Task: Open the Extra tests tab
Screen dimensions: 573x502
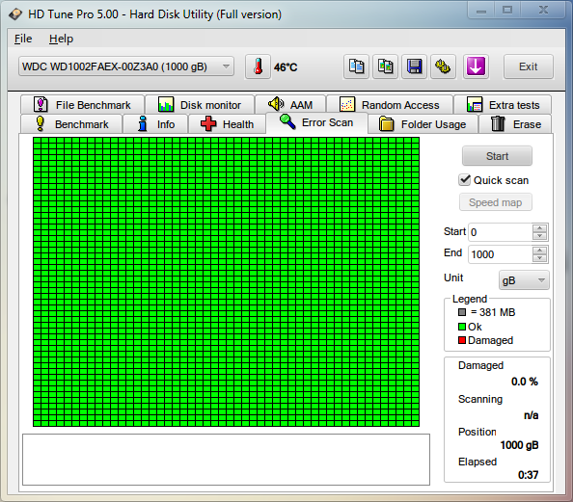Action: coord(503,105)
